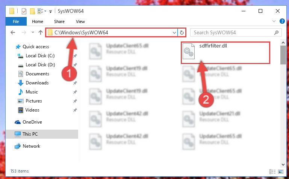
Task: Toggle the pin beside Videos
Action: [x=75, y=110]
